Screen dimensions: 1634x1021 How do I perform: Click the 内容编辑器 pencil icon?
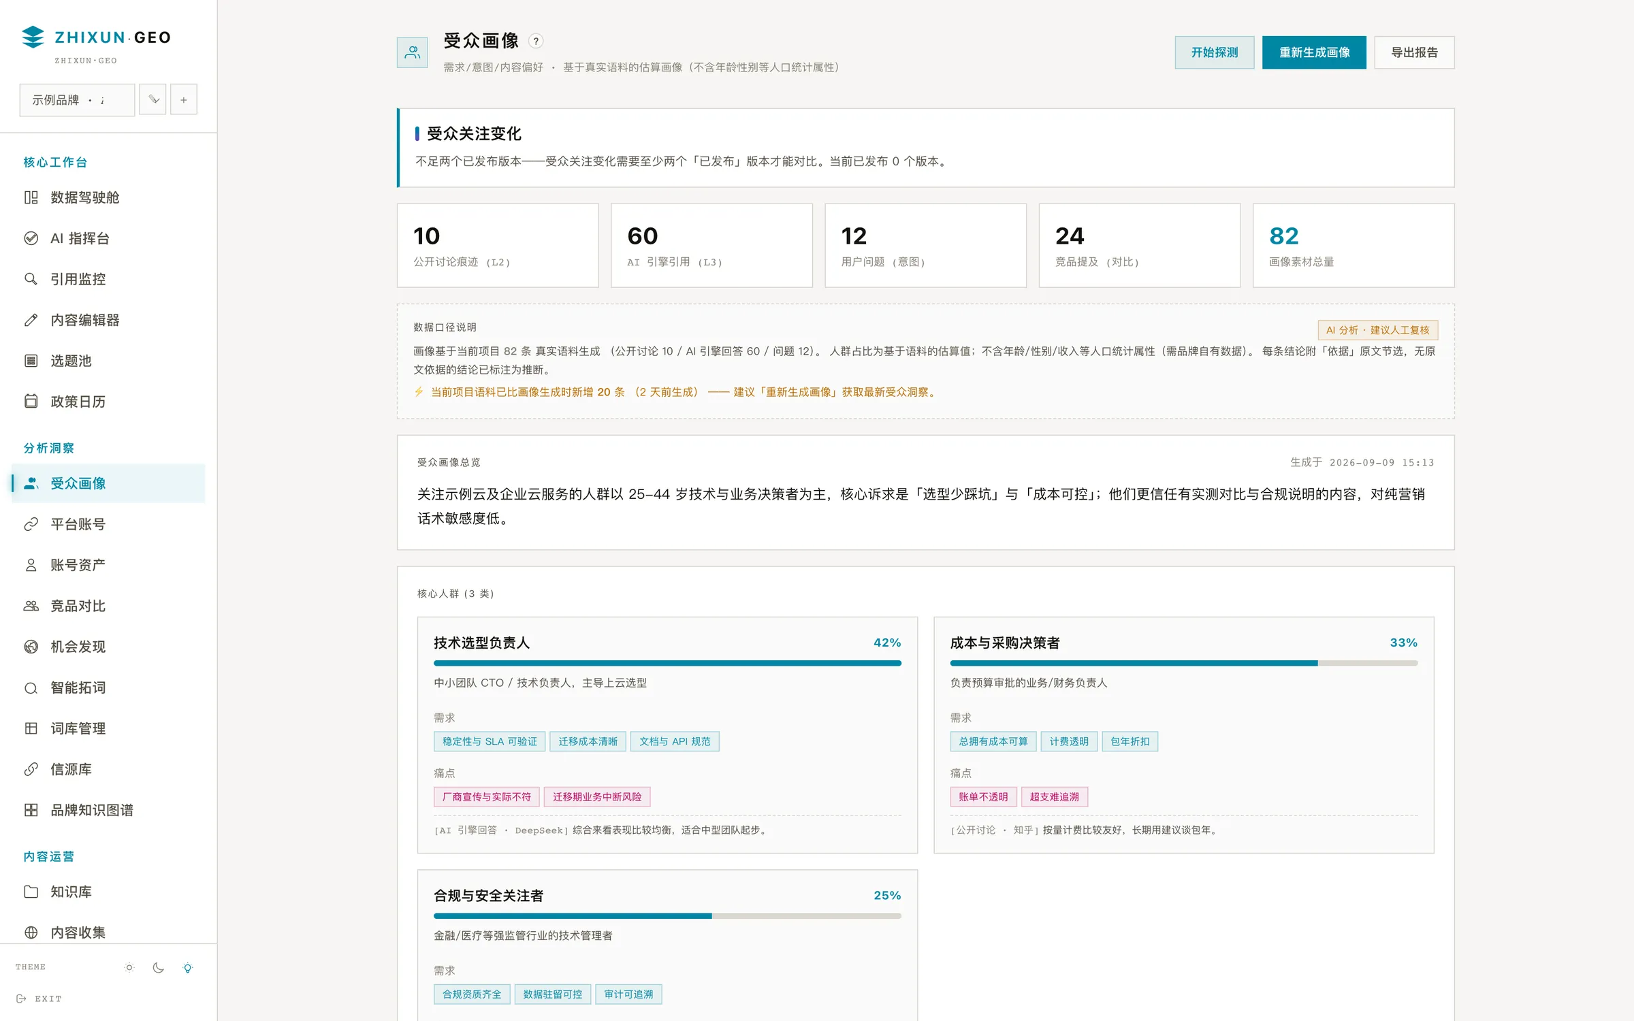point(31,320)
